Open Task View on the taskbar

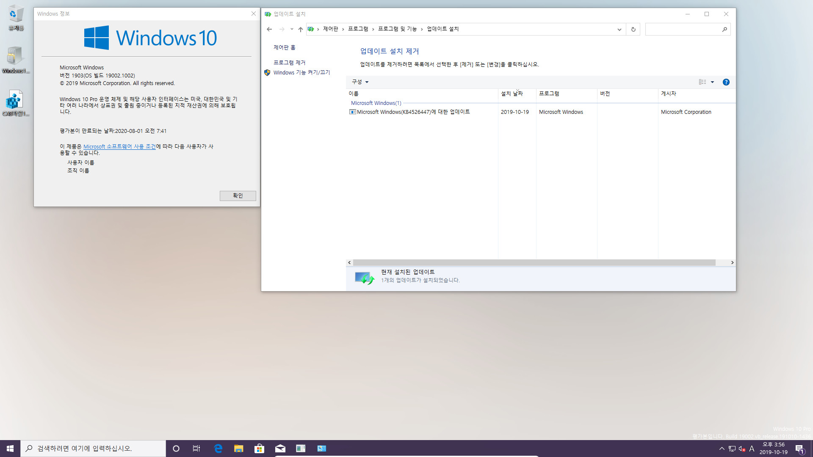tap(196, 449)
